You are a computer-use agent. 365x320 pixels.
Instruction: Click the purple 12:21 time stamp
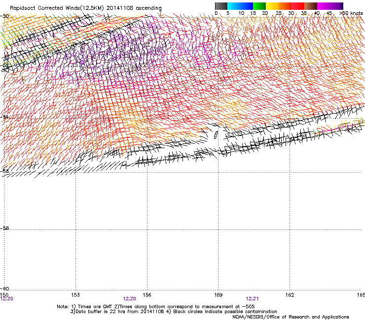point(252,299)
